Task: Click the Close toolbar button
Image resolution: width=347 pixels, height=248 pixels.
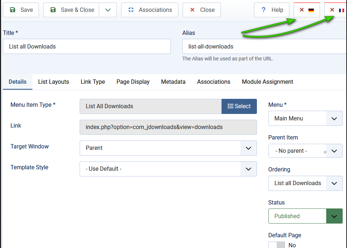Action: (x=202, y=10)
